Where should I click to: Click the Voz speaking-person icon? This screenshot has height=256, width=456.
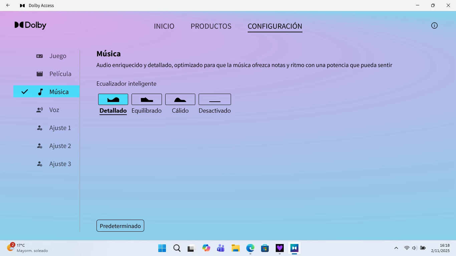point(39,110)
